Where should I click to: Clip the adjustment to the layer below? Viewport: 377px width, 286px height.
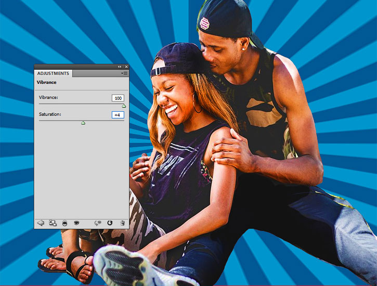click(x=64, y=223)
